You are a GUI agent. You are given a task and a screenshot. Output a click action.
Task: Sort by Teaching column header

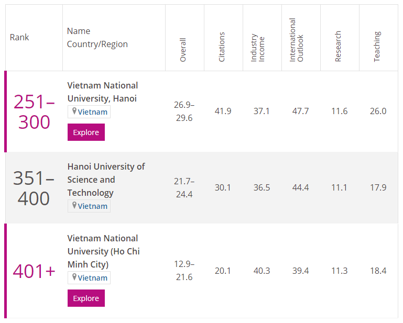377,47
